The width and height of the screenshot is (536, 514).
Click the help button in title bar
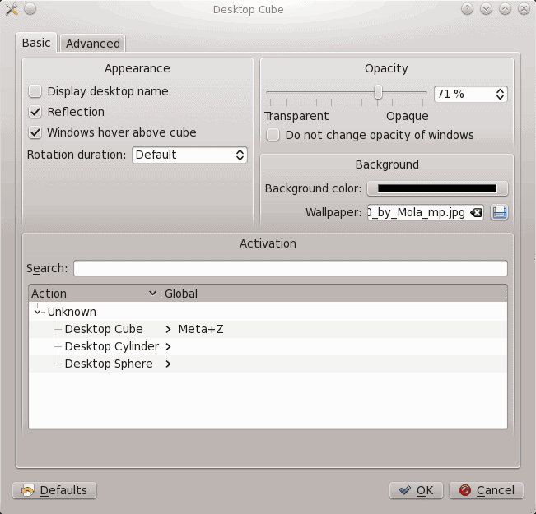(467, 9)
